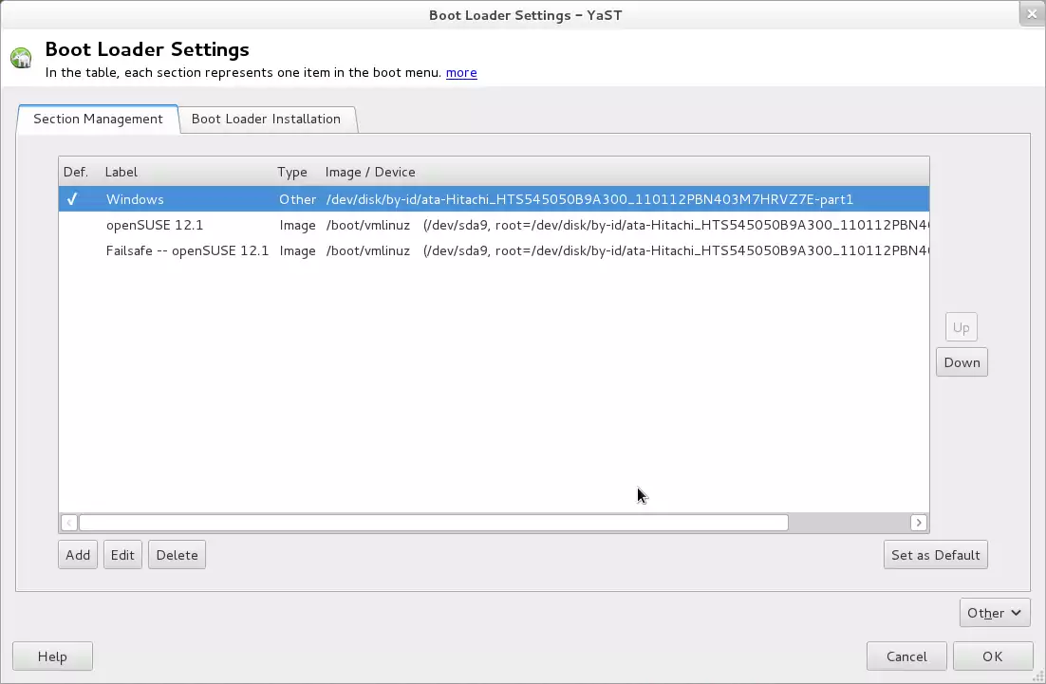The height and width of the screenshot is (684, 1046).
Task: Sort by the Label column header
Action: [x=121, y=172]
